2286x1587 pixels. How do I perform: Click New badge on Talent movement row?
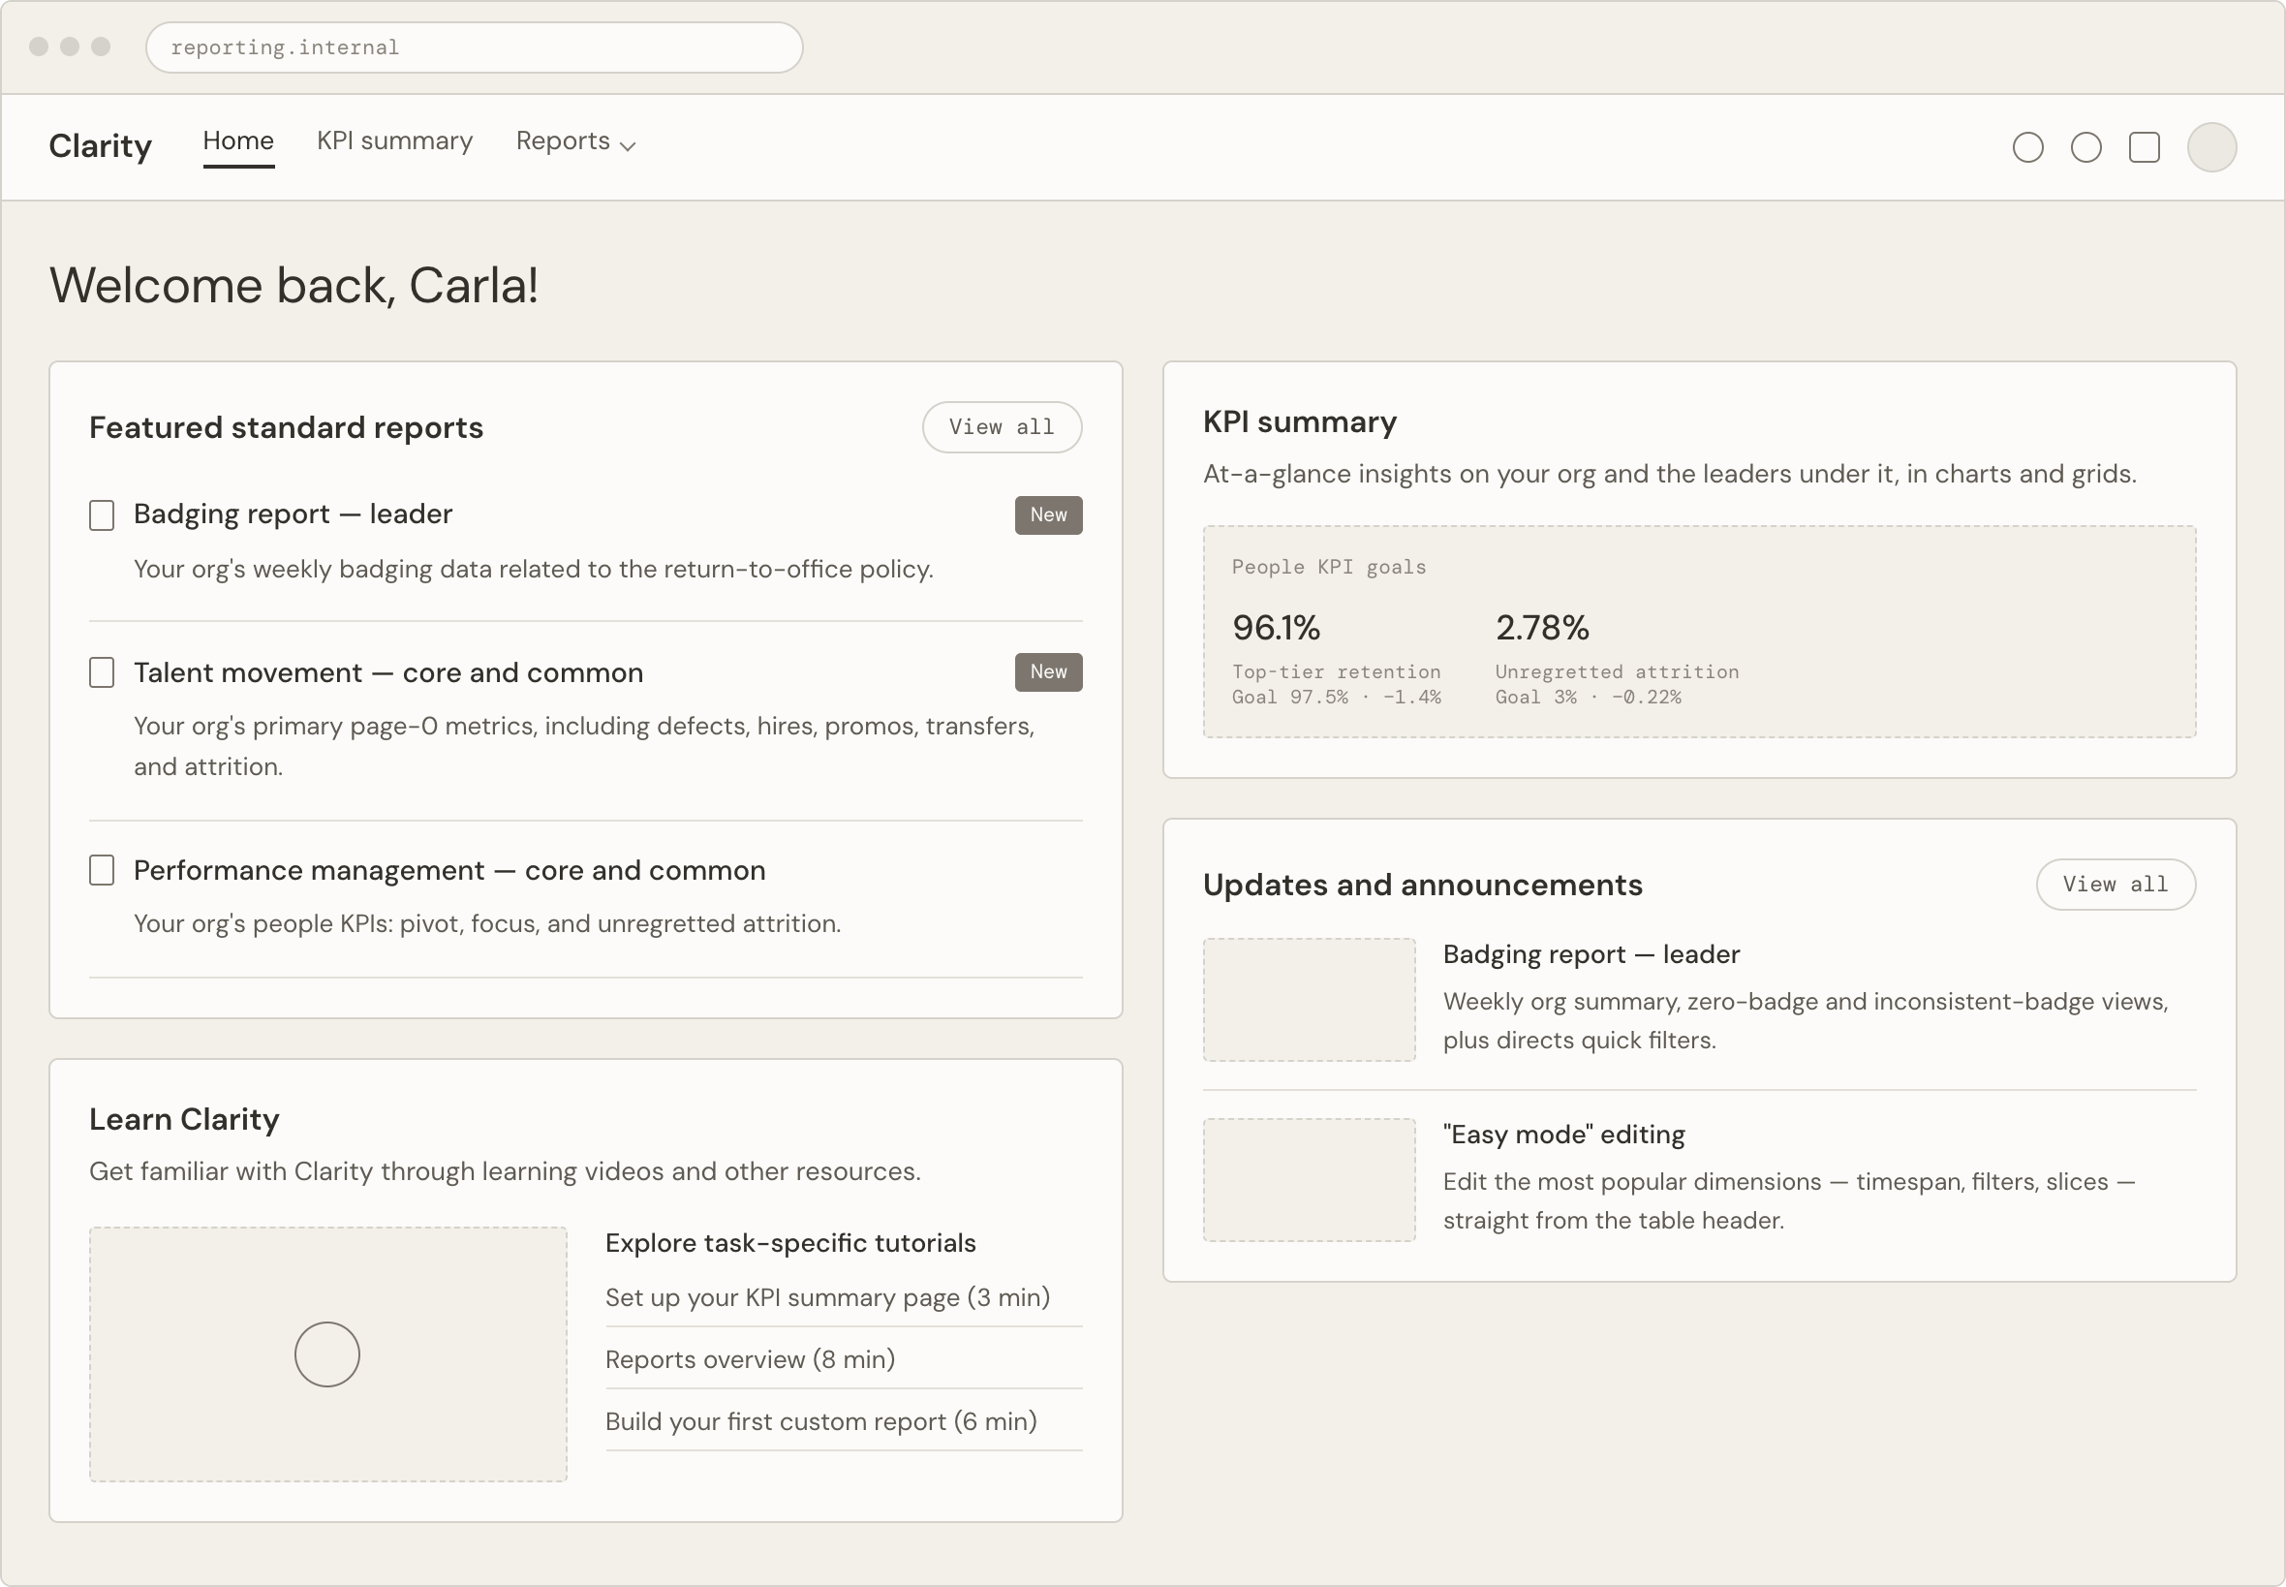[x=1049, y=672]
